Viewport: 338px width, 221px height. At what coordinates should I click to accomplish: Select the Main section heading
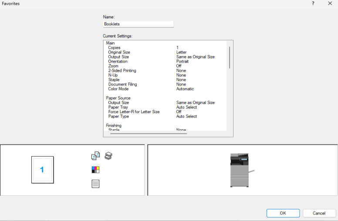[x=110, y=43]
